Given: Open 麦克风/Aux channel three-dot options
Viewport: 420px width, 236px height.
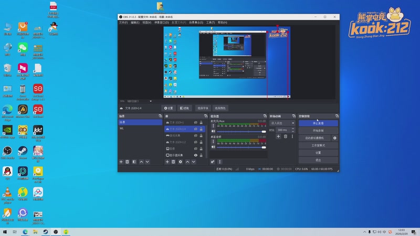Looking at the screenshot, I should (213, 125).
